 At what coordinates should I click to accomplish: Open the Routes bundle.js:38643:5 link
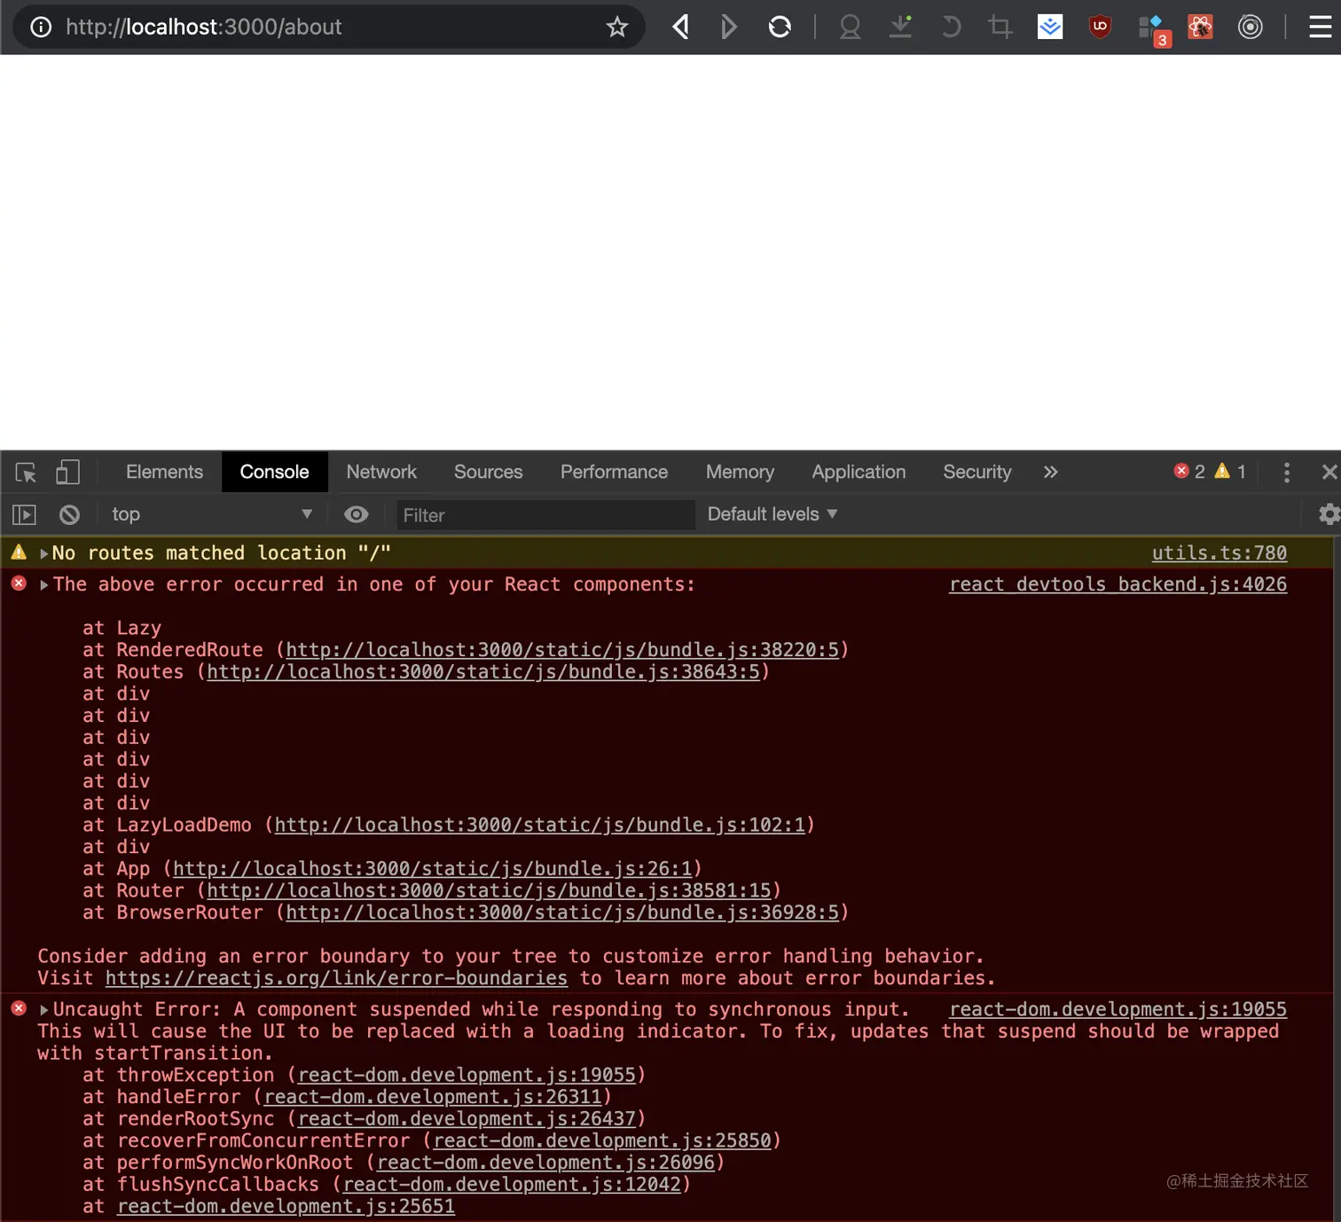pos(483,672)
